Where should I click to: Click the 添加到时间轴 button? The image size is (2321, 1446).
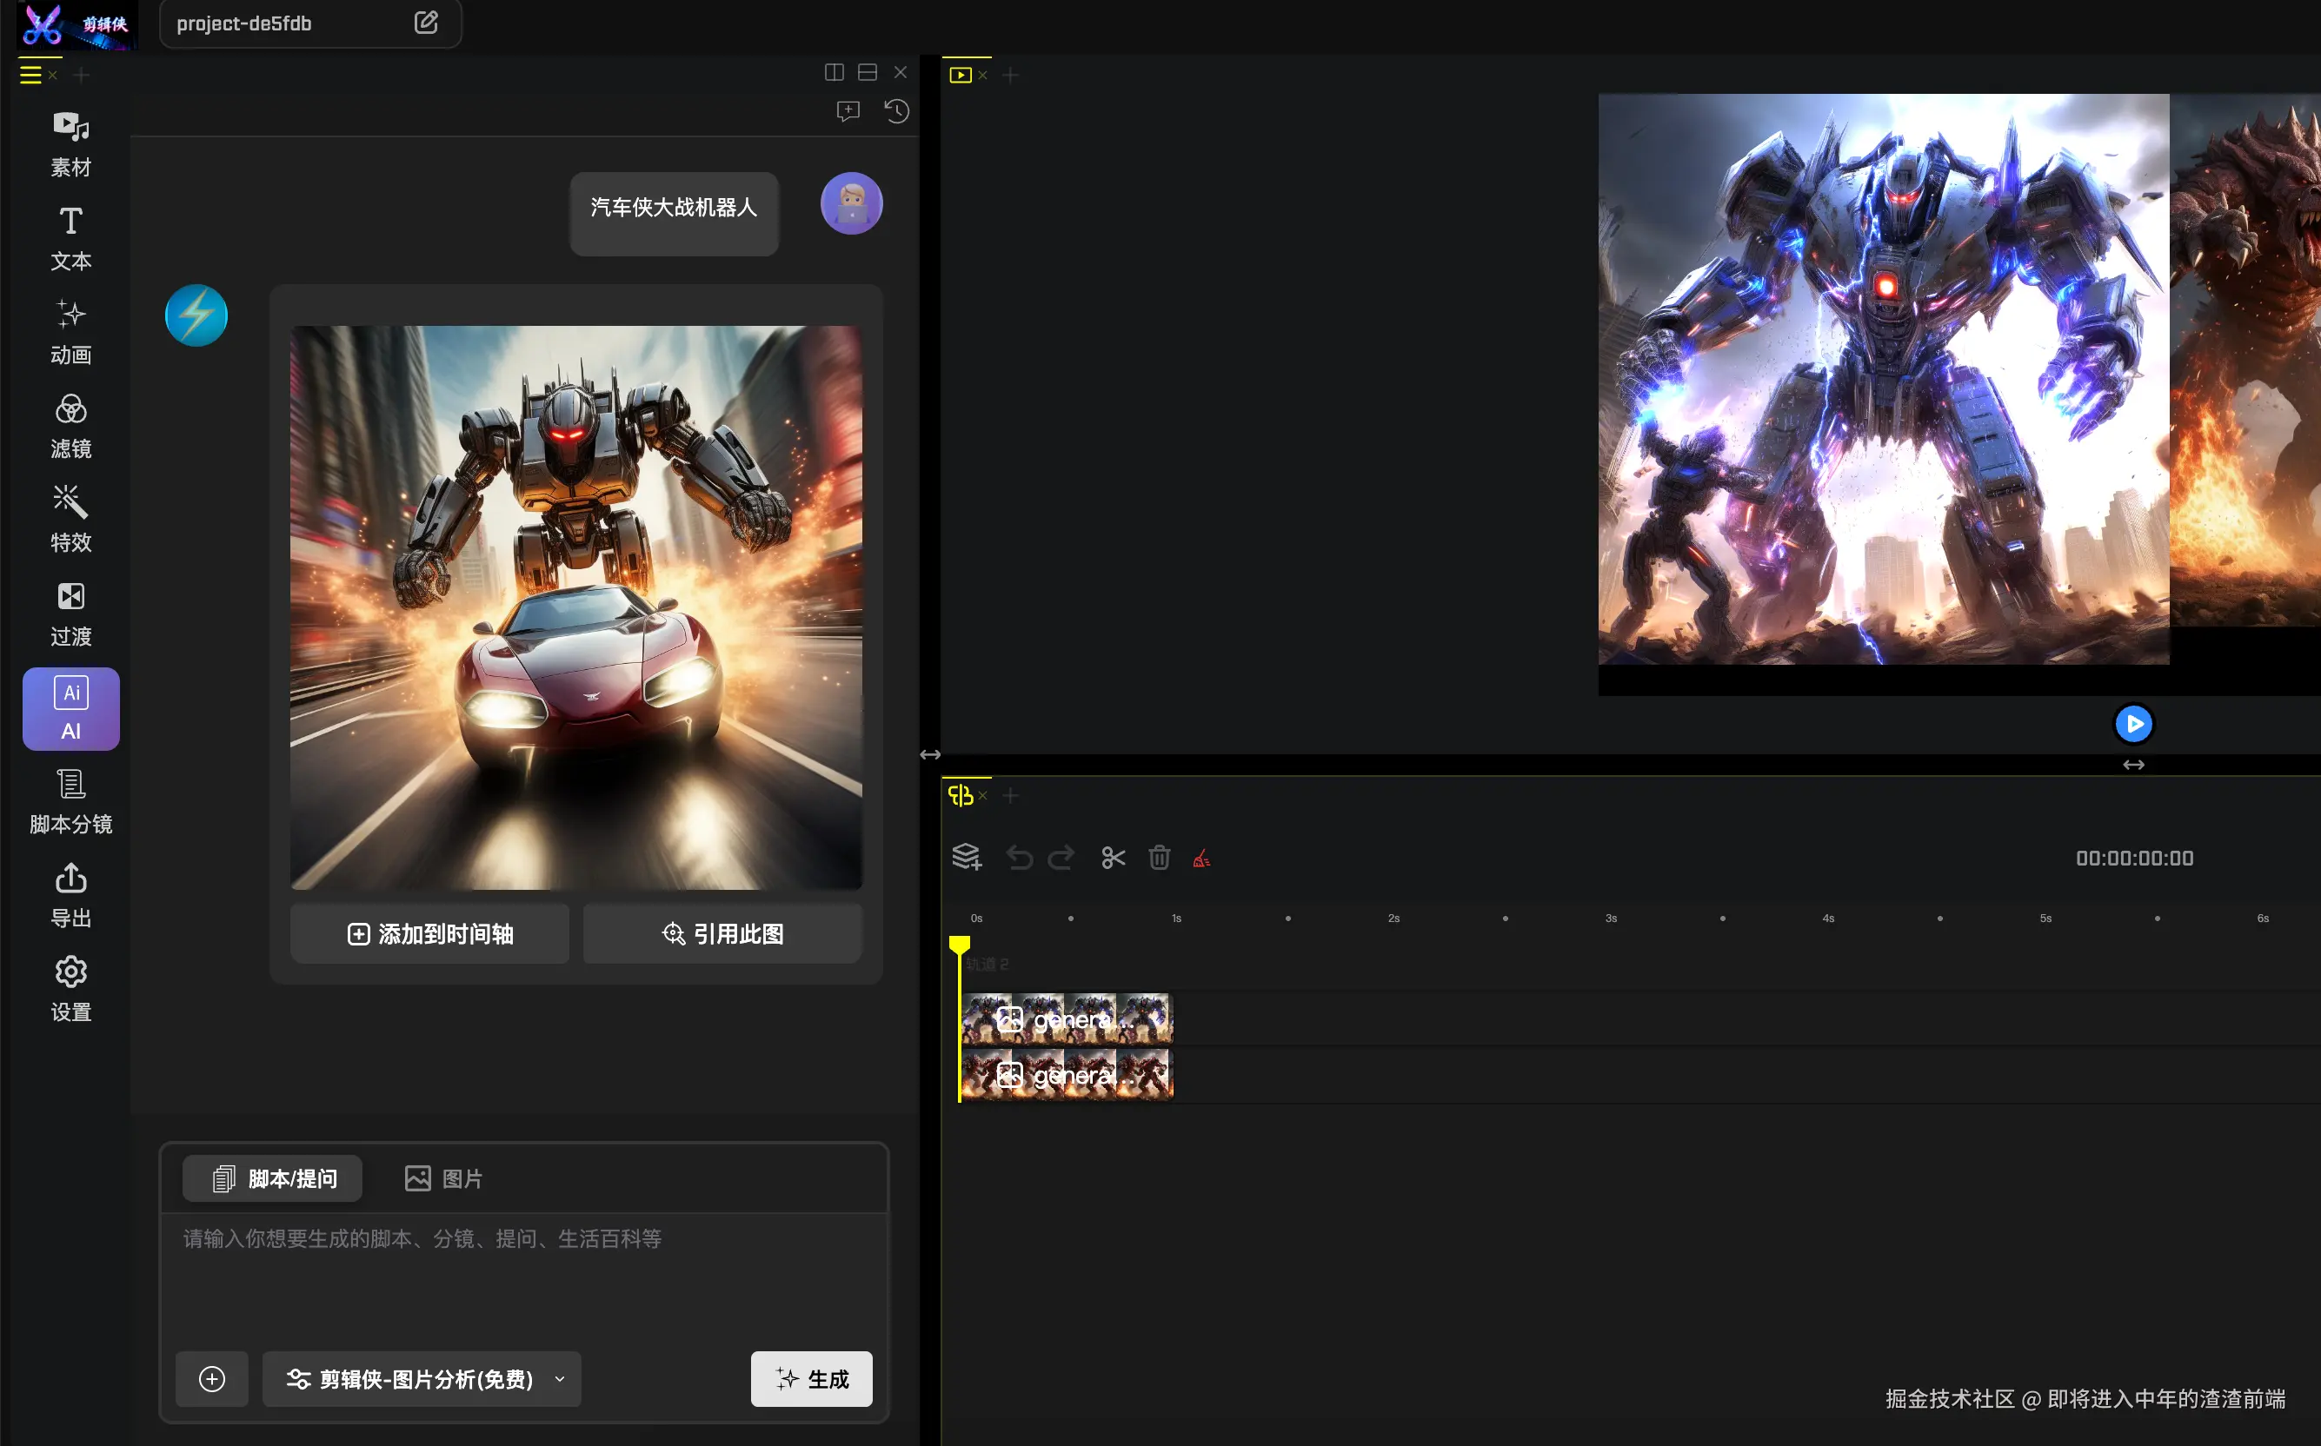coord(429,933)
